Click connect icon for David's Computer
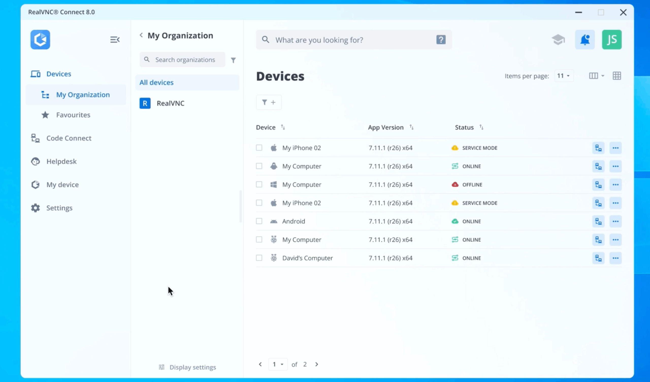The height and width of the screenshot is (382, 650). (x=598, y=258)
